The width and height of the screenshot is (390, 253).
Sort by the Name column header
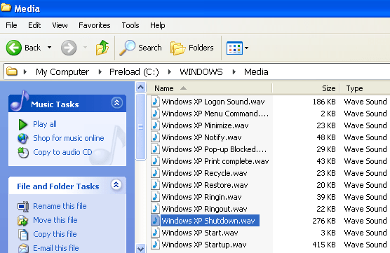[210, 88]
